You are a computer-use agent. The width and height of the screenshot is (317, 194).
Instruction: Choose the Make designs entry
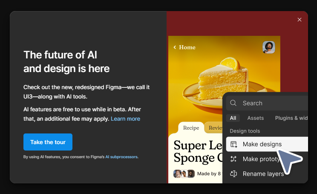tap(267, 144)
